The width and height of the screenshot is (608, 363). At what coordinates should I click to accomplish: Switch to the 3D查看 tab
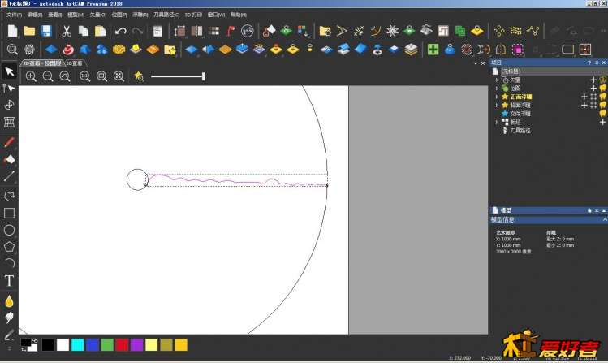point(74,63)
